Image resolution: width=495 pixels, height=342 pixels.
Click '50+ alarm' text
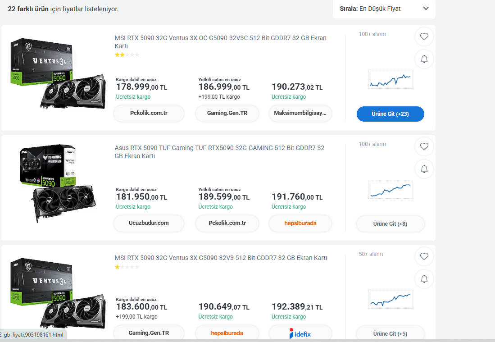click(x=371, y=254)
